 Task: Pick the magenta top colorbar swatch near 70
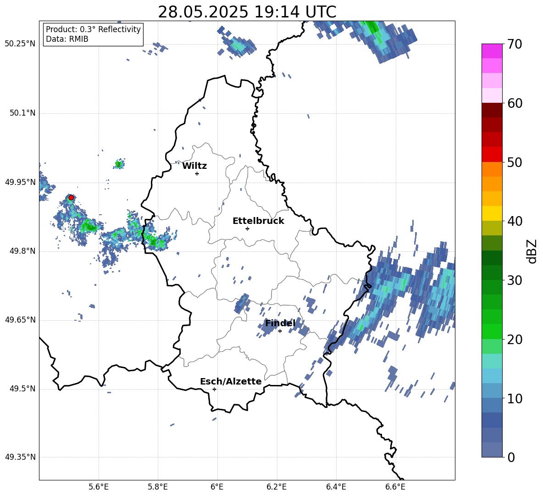point(492,51)
